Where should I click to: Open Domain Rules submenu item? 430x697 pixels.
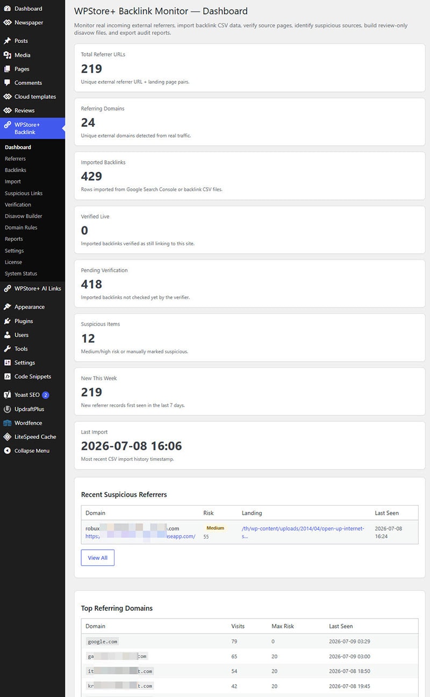21,227
